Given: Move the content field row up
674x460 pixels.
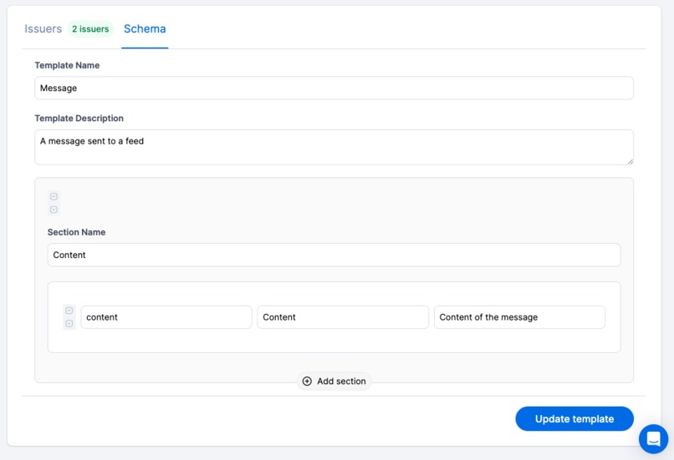Looking at the screenshot, I should pos(69,311).
